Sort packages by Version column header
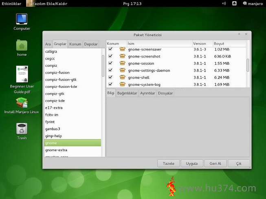 tap(202, 44)
